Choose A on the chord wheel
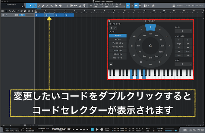The image size is (205, 133). 169,46
